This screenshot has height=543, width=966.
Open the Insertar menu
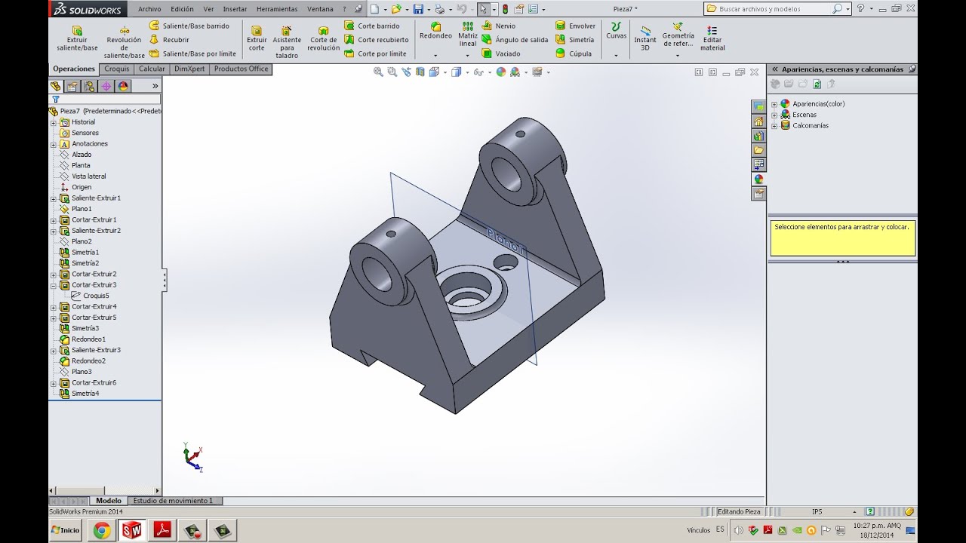tap(235, 9)
